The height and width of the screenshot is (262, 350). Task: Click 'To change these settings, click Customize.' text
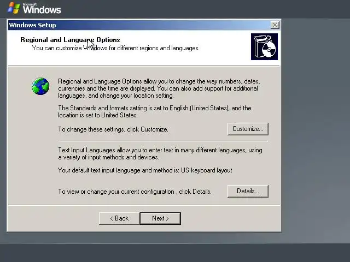point(113,129)
